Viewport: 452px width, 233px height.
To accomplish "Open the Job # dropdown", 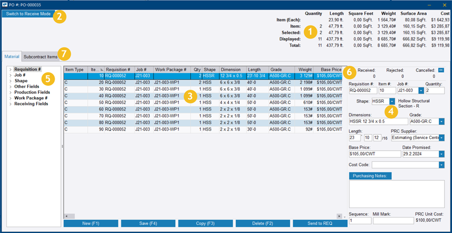I will coord(421,91).
